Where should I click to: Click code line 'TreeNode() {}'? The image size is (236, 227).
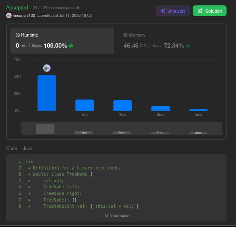point(60,200)
